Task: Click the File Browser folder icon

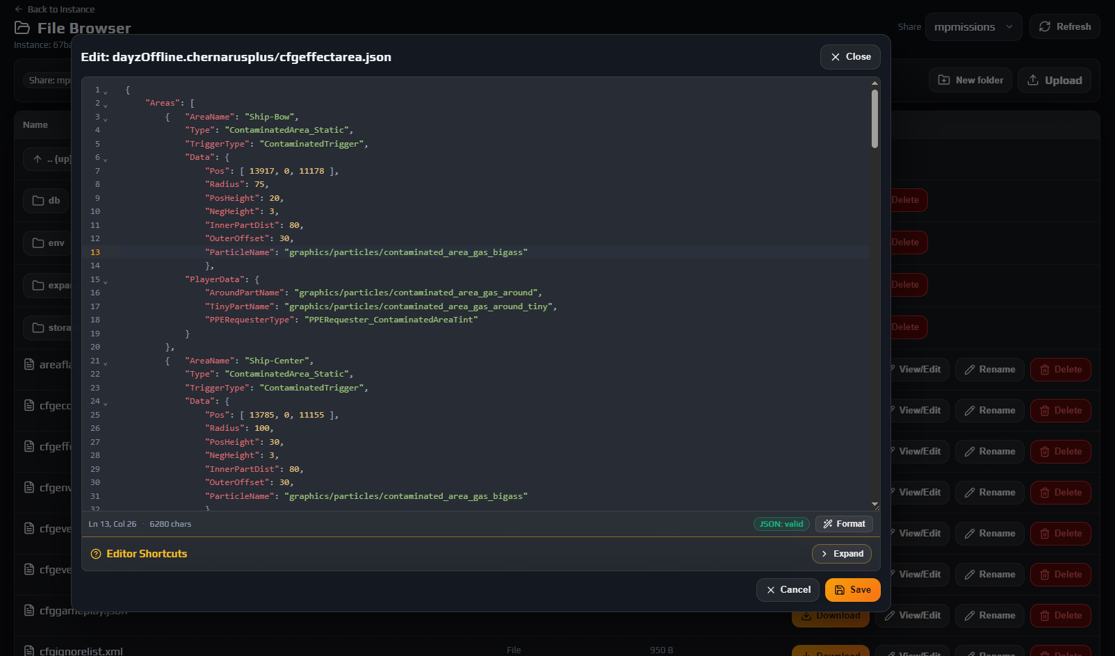Action: pyautogui.click(x=22, y=28)
